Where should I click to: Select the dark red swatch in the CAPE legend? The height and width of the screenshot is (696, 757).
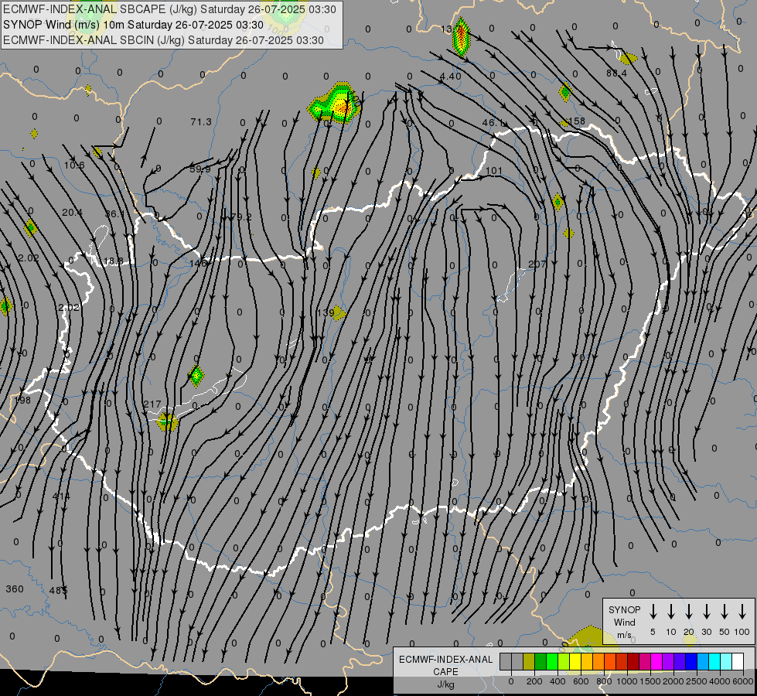point(633,661)
